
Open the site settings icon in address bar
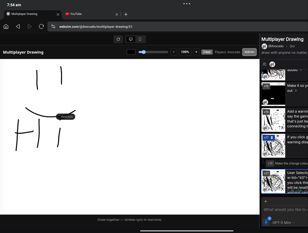click(53, 26)
